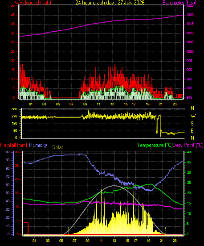Image resolution: width=204 pixels, height=246 pixels.
Task: Click the "Humidity" legend label
Action: (x=38, y=145)
